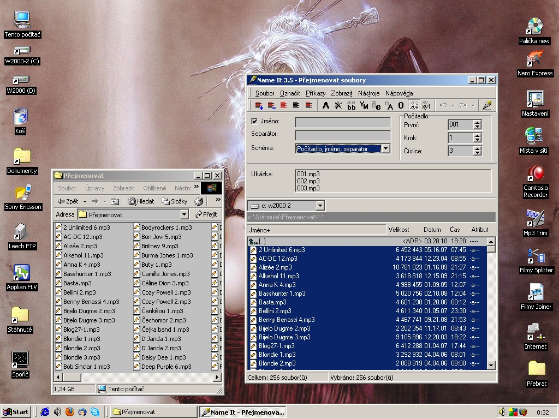Image resolution: width=559 pixels, height=419 pixels.
Task: Open the Příkazy menu in Name It
Action: coord(316,93)
